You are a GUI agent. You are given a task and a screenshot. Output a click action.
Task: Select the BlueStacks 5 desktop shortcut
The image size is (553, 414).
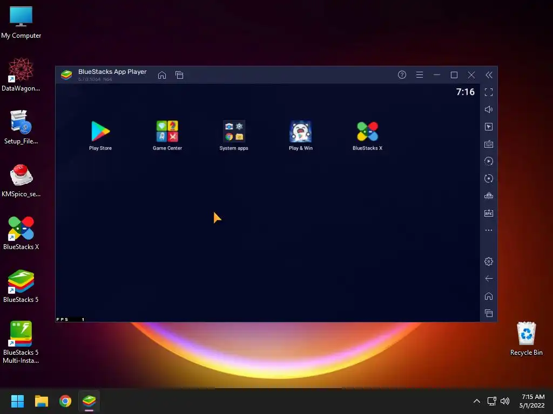(x=21, y=286)
